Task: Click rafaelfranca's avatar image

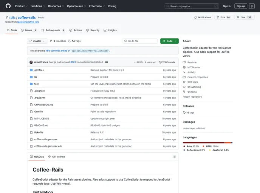Action: coord(31,62)
